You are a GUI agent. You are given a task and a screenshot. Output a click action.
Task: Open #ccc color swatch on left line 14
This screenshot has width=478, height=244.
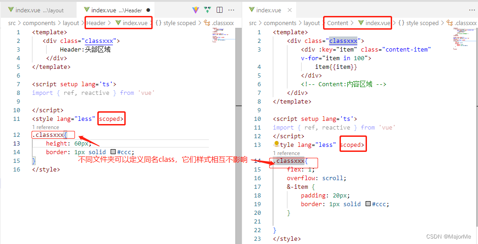(113, 152)
